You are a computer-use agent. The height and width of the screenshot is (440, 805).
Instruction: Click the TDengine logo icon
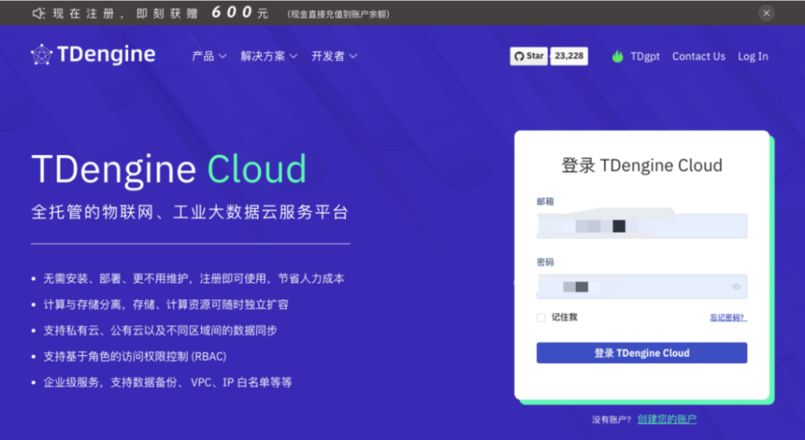click(42, 54)
